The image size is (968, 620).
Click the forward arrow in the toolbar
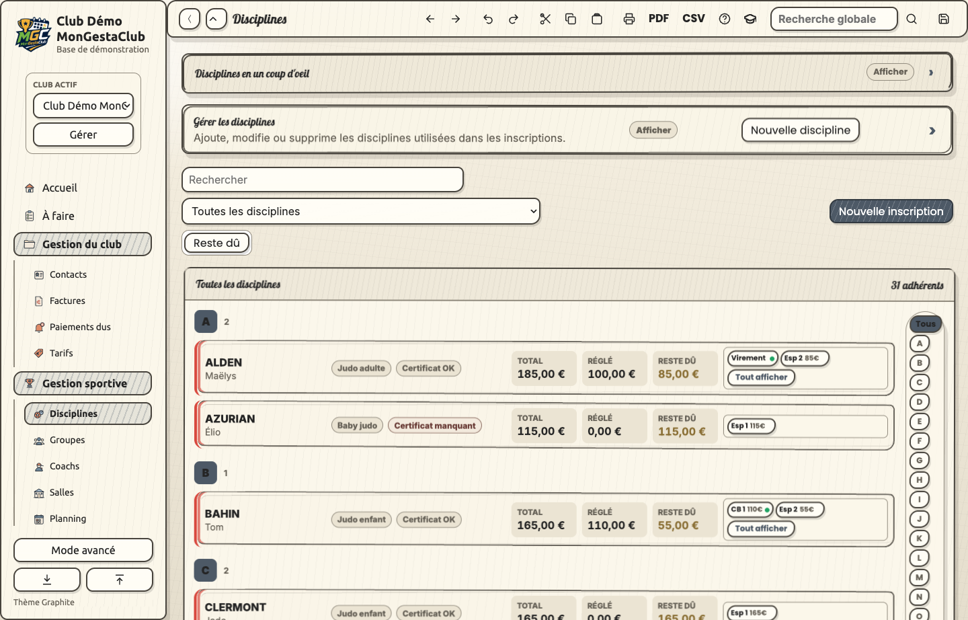[x=456, y=19]
